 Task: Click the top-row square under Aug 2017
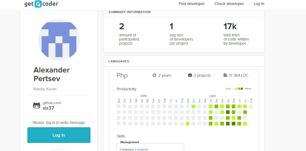[x=251, y=106]
